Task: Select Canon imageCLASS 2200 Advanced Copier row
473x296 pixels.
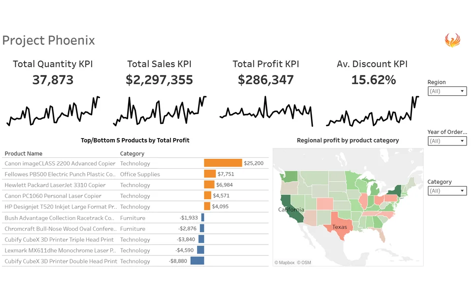Action: 135,163
